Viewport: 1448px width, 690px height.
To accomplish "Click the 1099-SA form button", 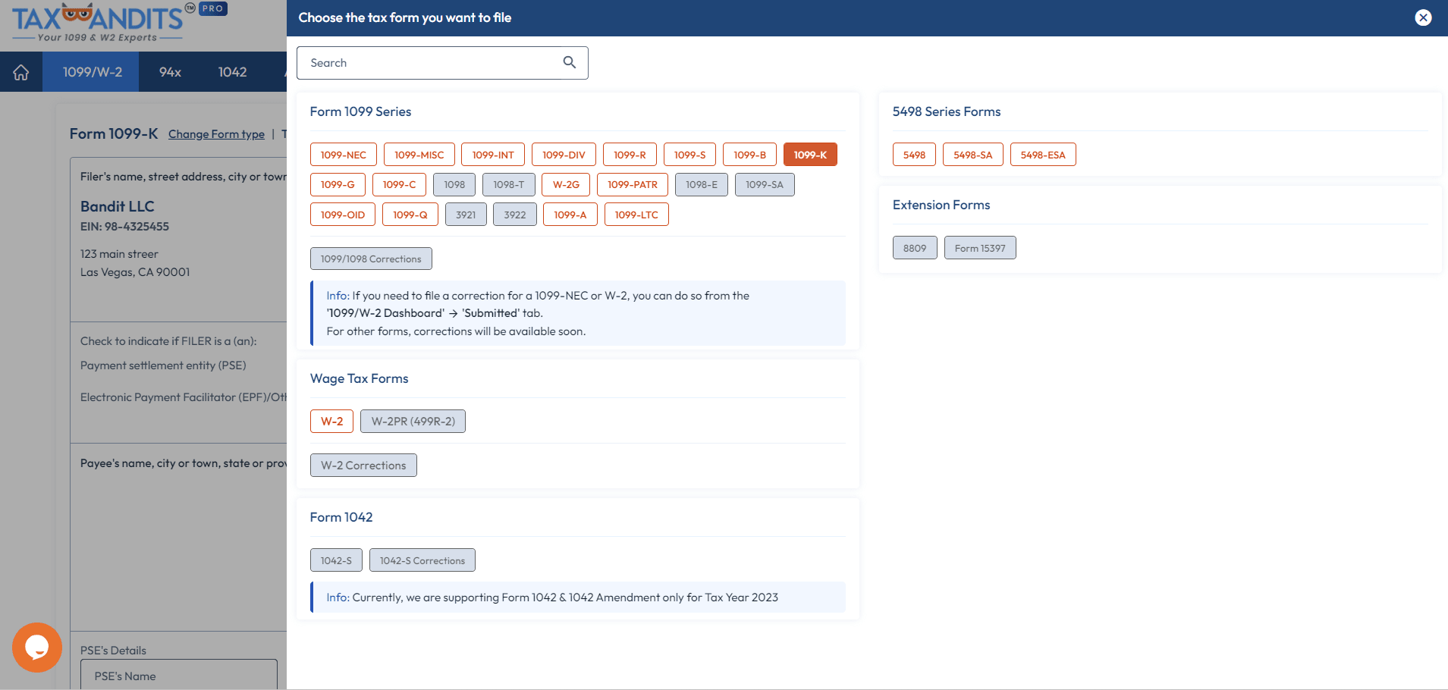I will pyautogui.click(x=765, y=184).
